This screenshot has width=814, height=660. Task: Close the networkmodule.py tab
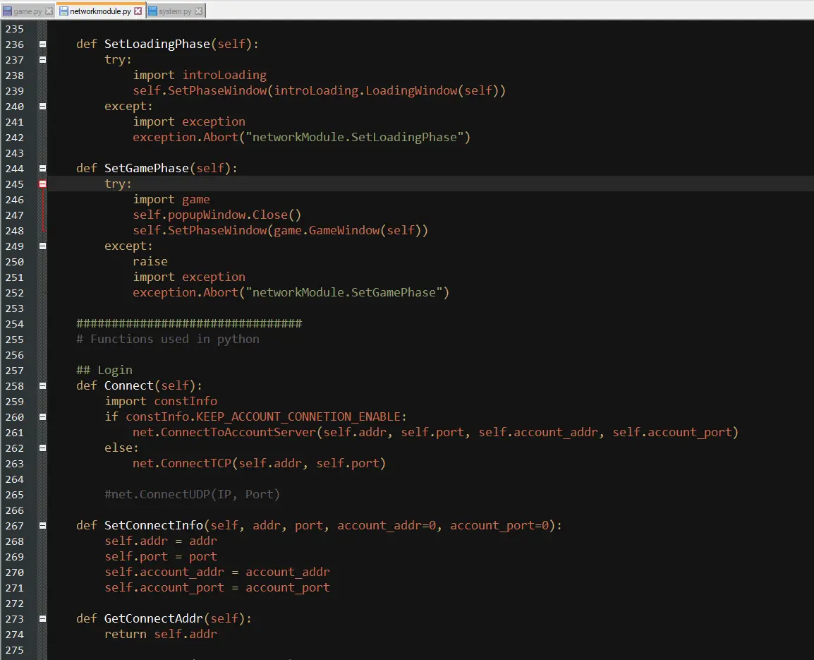tap(138, 11)
